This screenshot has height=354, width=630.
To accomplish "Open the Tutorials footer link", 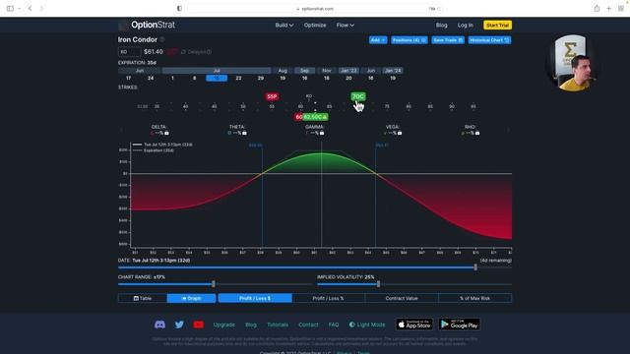I will pos(278,324).
